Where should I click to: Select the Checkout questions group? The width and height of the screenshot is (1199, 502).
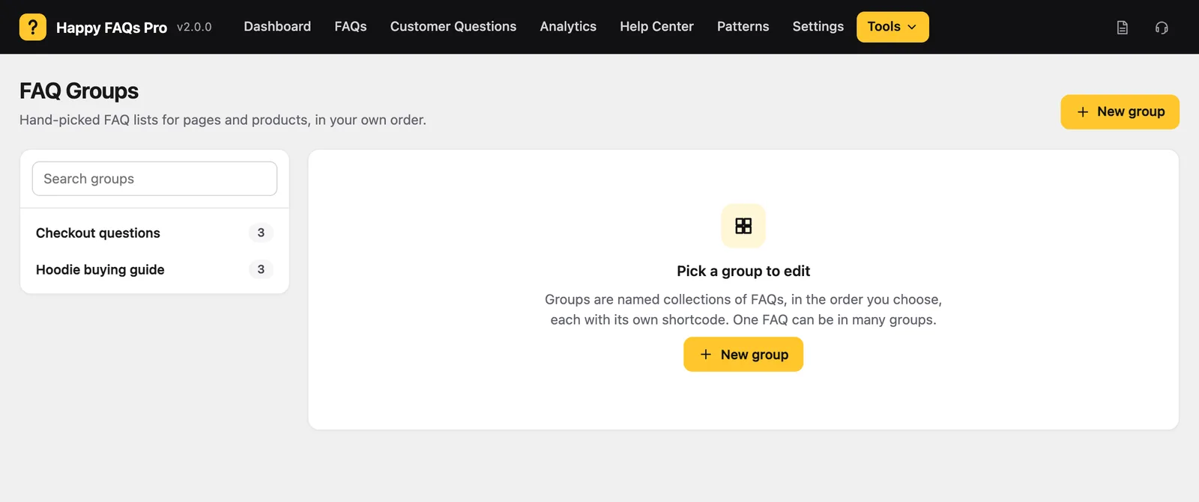[154, 233]
